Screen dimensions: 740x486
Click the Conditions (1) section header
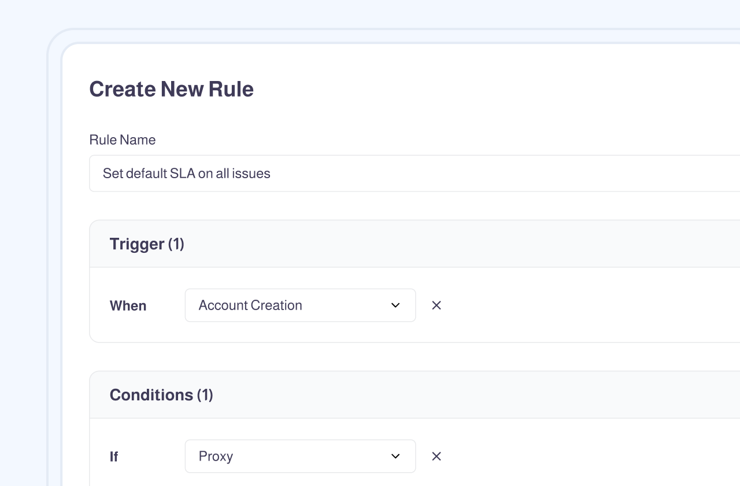(405, 395)
